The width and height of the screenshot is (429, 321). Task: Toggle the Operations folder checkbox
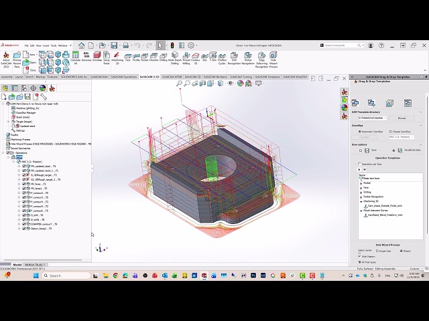point(8,152)
